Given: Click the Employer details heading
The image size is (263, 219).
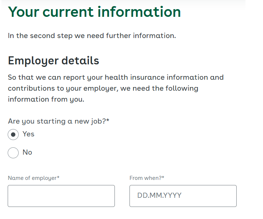Looking at the screenshot, I should [53, 61].
